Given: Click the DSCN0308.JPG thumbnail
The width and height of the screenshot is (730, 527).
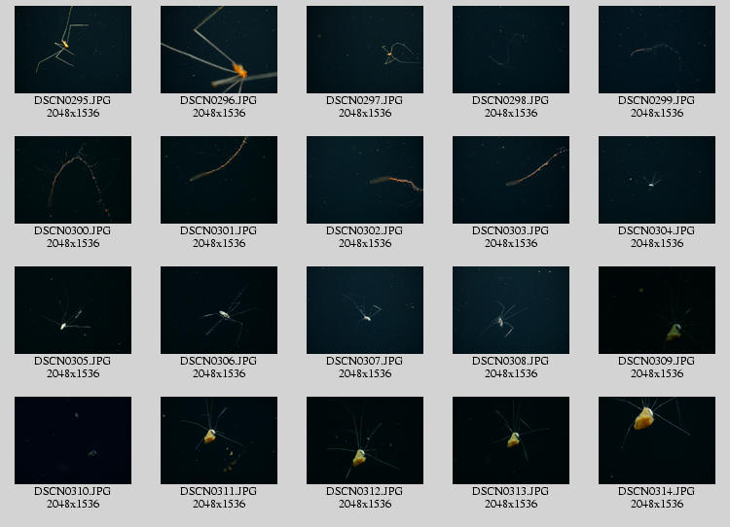Looking at the screenshot, I should (511, 310).
